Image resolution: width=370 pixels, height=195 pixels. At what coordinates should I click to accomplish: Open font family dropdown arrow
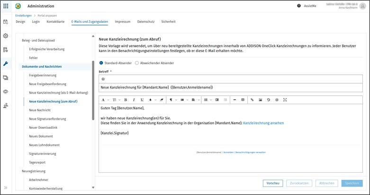tap(108, 100)
